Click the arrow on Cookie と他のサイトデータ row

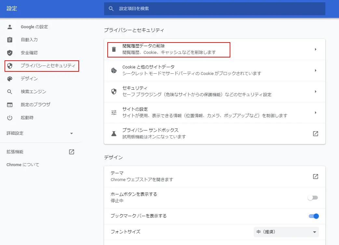coord(316,70)
